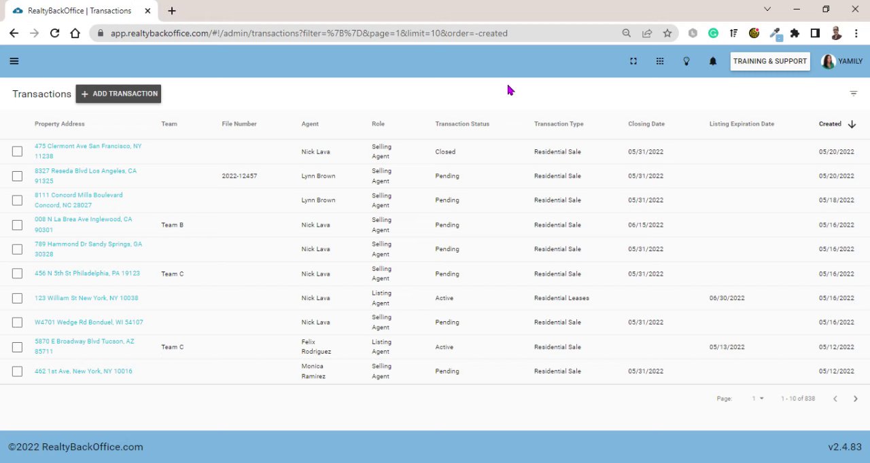Image resolution: width=870 pixels, height=463 pixels.
Task: Sort by Role column header
Action: (378, 124)
